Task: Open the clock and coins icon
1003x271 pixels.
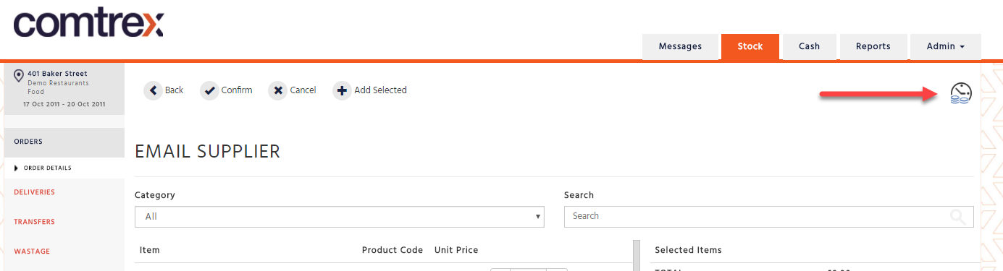Action: [961, 94]
